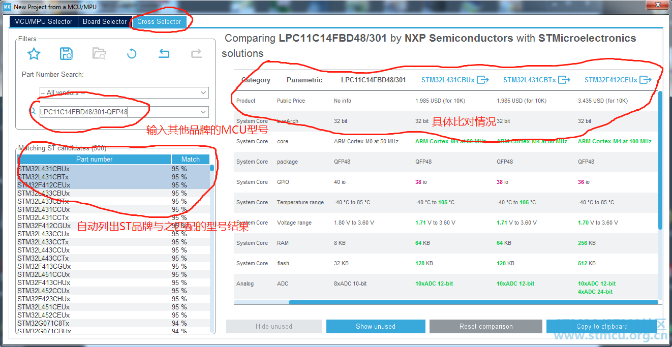Open the STM32L431CBTx column header link
672x347 pixels.
[530, 80]
